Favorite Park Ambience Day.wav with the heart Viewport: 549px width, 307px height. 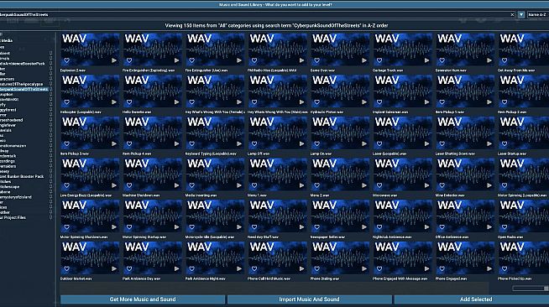129,268
